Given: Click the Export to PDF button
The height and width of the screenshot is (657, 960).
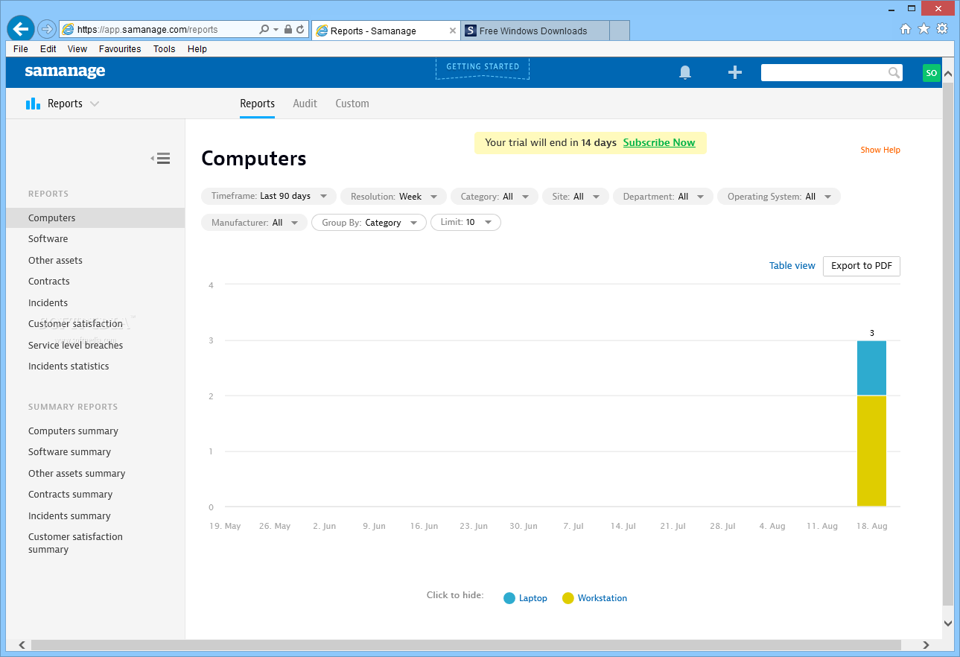Looking at the screenshot, I should [862, 266].
